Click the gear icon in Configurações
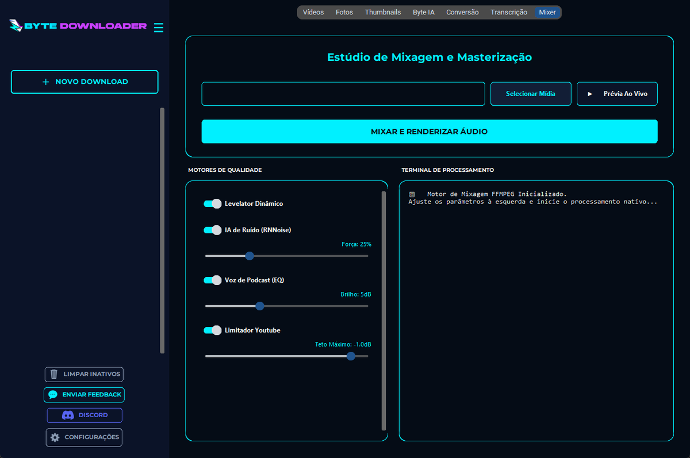The width and height of the screenshot is (690, 458). click(x=55, y=437)
